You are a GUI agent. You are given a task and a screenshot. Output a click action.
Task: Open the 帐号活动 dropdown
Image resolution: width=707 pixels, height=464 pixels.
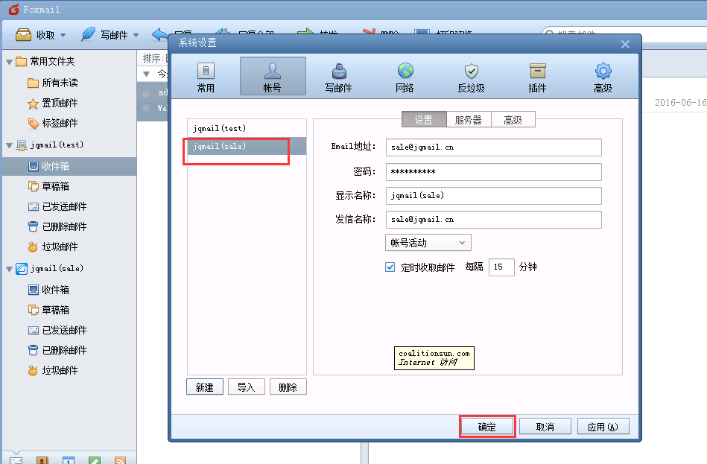pos(428,243)
